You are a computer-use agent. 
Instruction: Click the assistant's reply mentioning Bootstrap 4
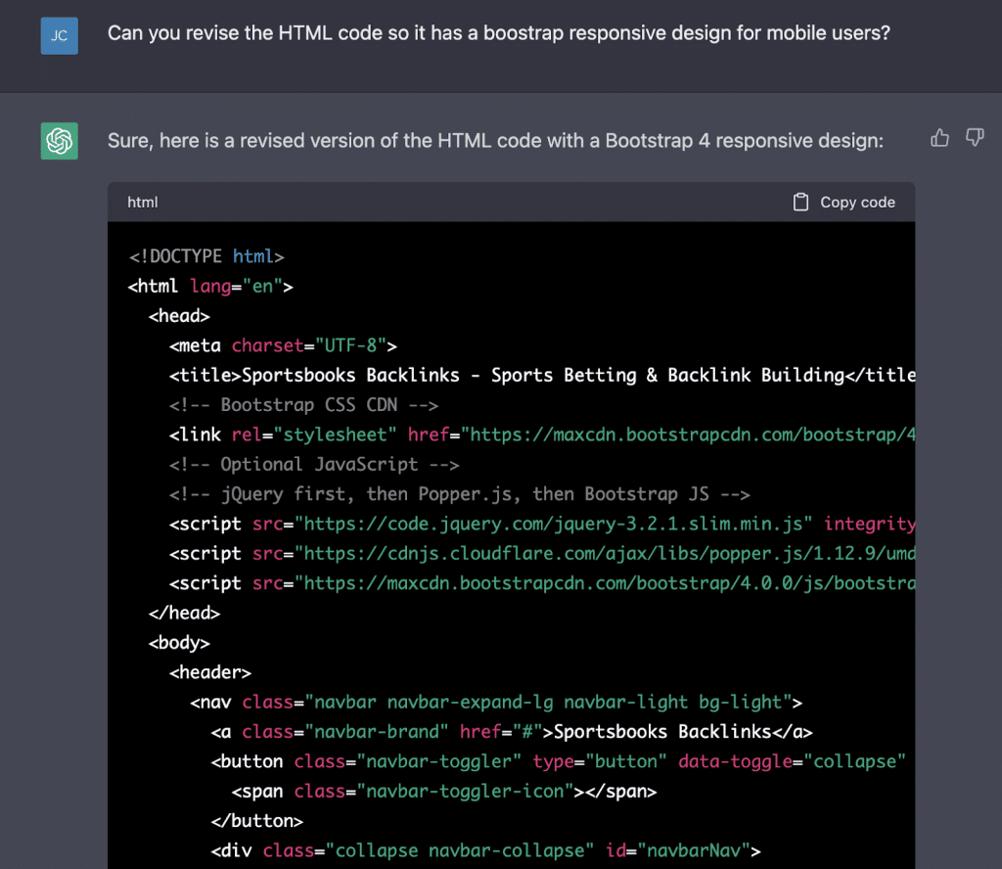tap(495, 141)
